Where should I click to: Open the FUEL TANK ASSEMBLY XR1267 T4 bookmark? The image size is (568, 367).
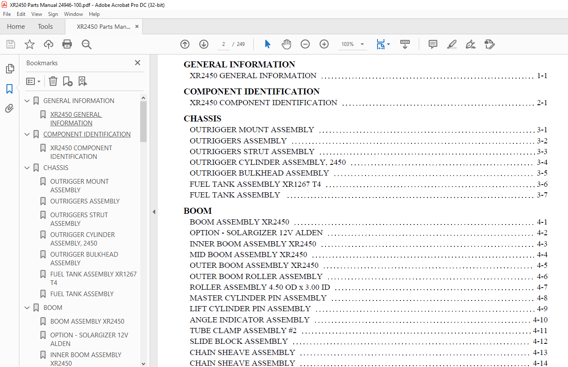tap(93, 279)
